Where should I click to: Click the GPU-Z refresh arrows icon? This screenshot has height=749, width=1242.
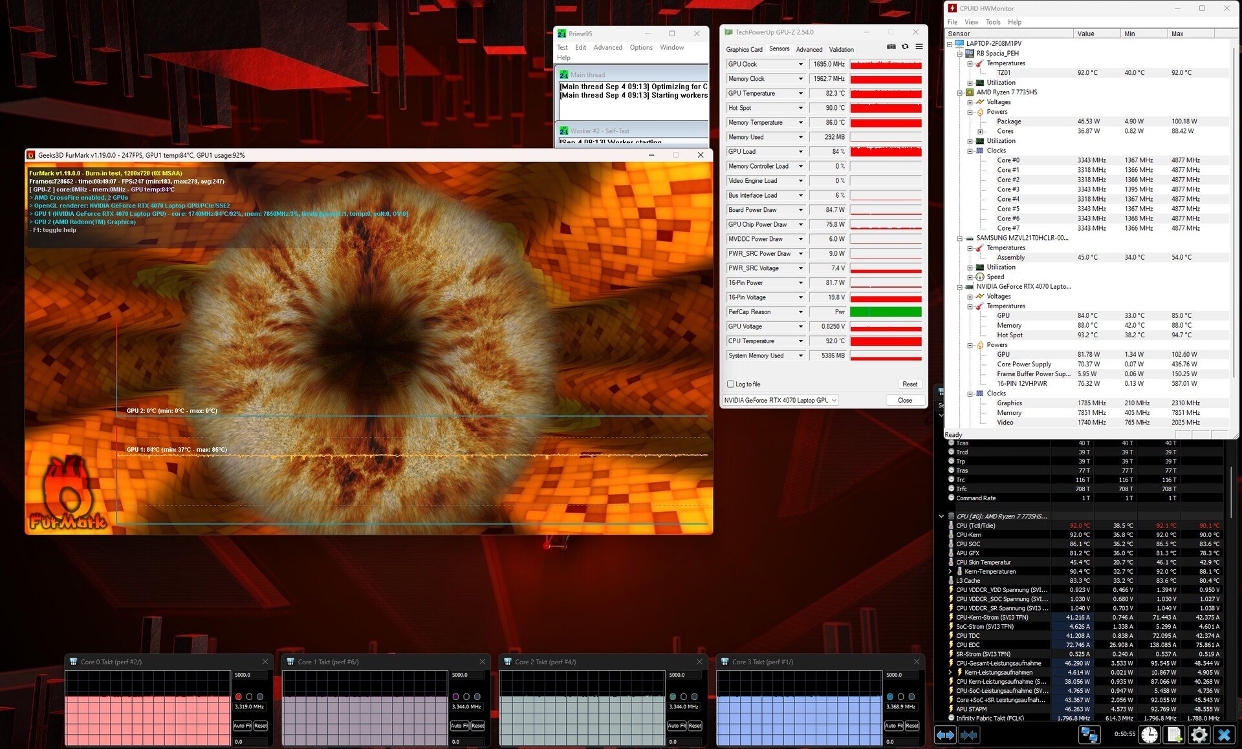click(x=905, y=47)
